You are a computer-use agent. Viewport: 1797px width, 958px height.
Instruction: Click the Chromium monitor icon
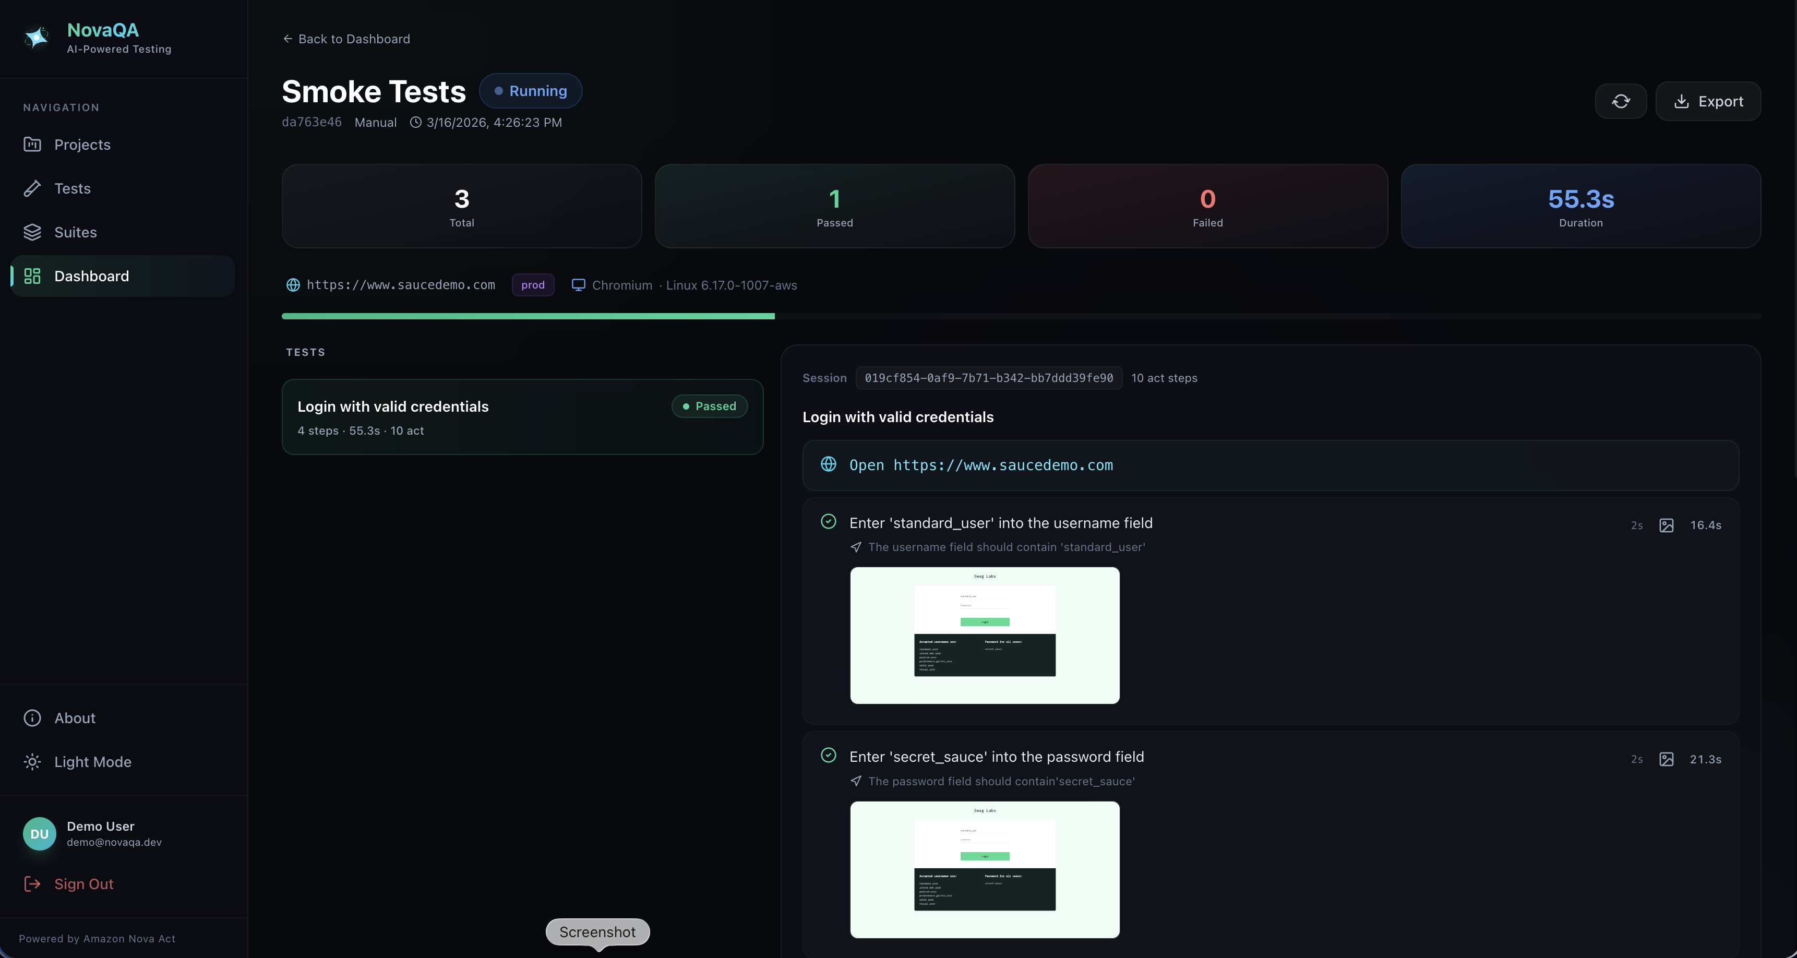tap(578, 285)
